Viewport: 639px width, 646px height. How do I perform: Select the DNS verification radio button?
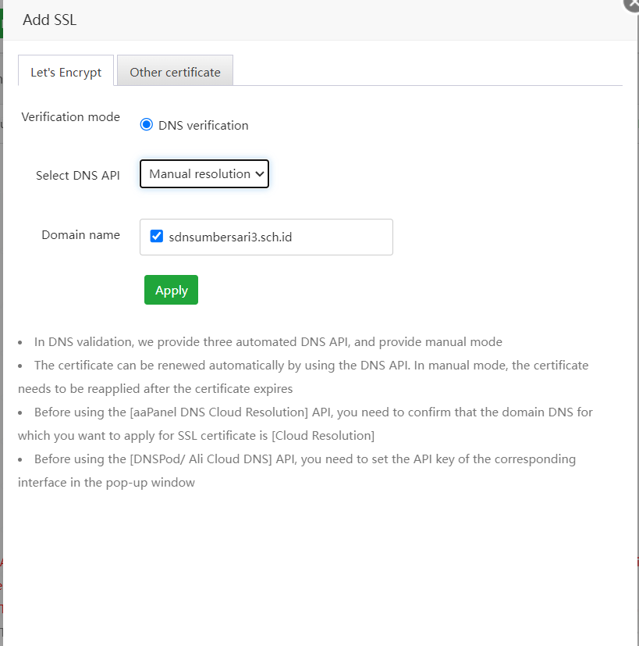146,124
